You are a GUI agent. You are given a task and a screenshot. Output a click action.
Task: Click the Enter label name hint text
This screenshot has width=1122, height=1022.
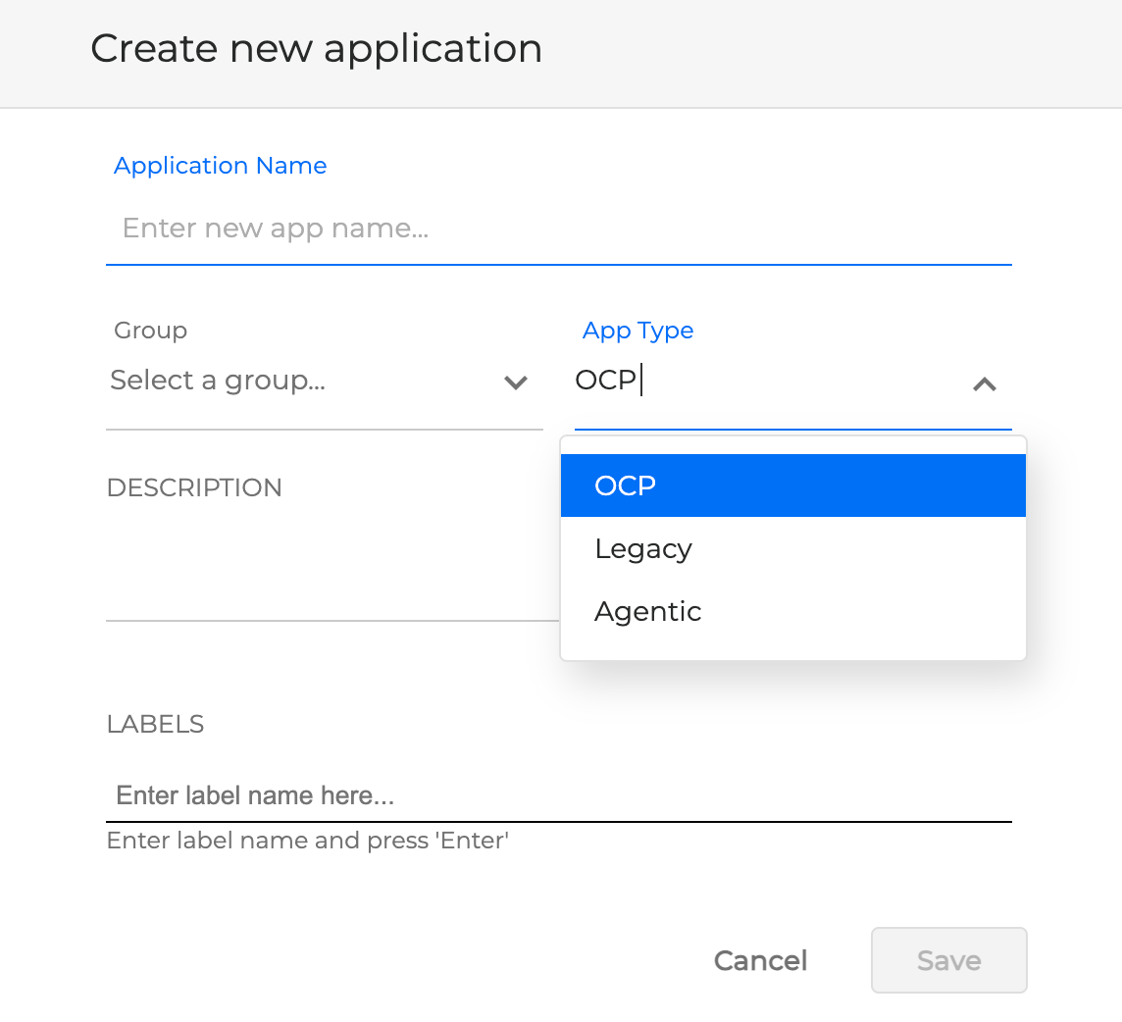click(x=307, y=841)
